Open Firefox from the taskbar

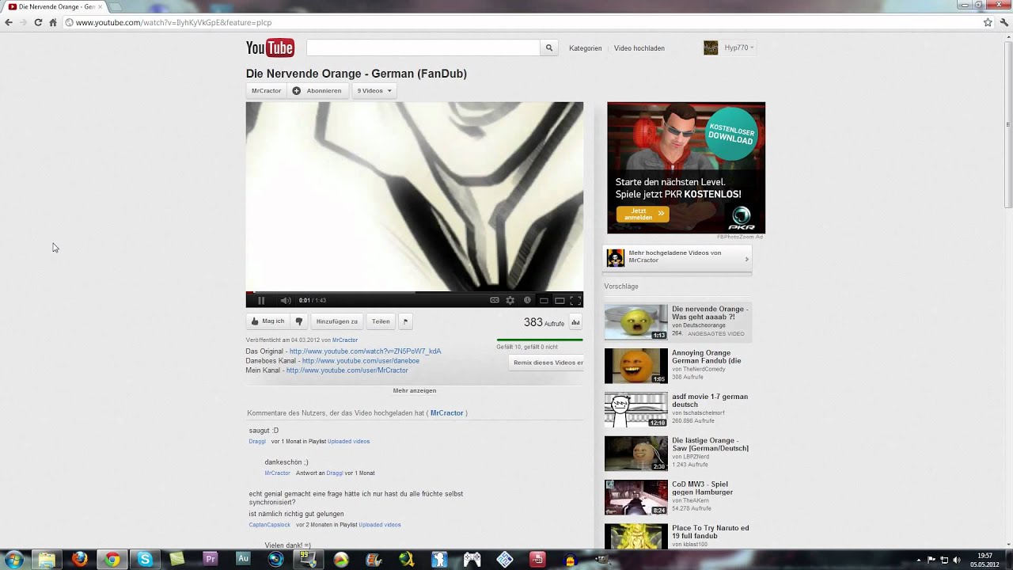pyautogui.click(x=79, y=560)
